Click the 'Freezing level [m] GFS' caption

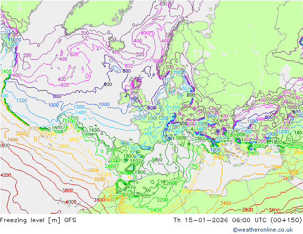coord(38,220)
